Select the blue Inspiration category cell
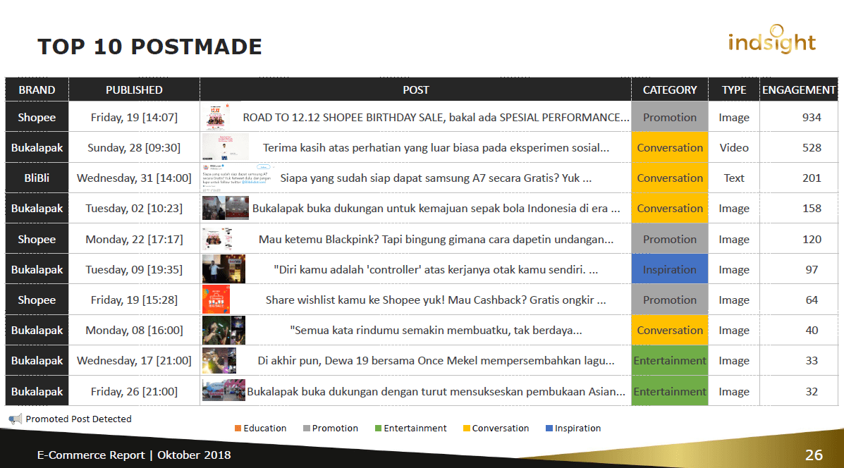 pos(670,269)
